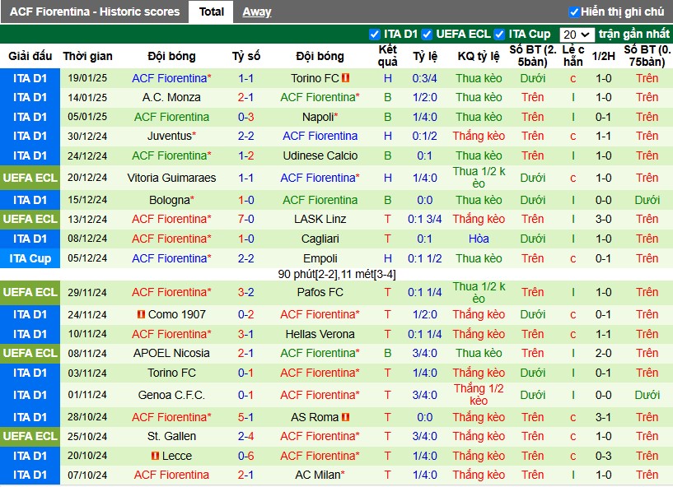This screenshot has width=673, height=487.
Task: Click the Giải đấu column header
Action: pyautogui.click(x=30, y=56)
